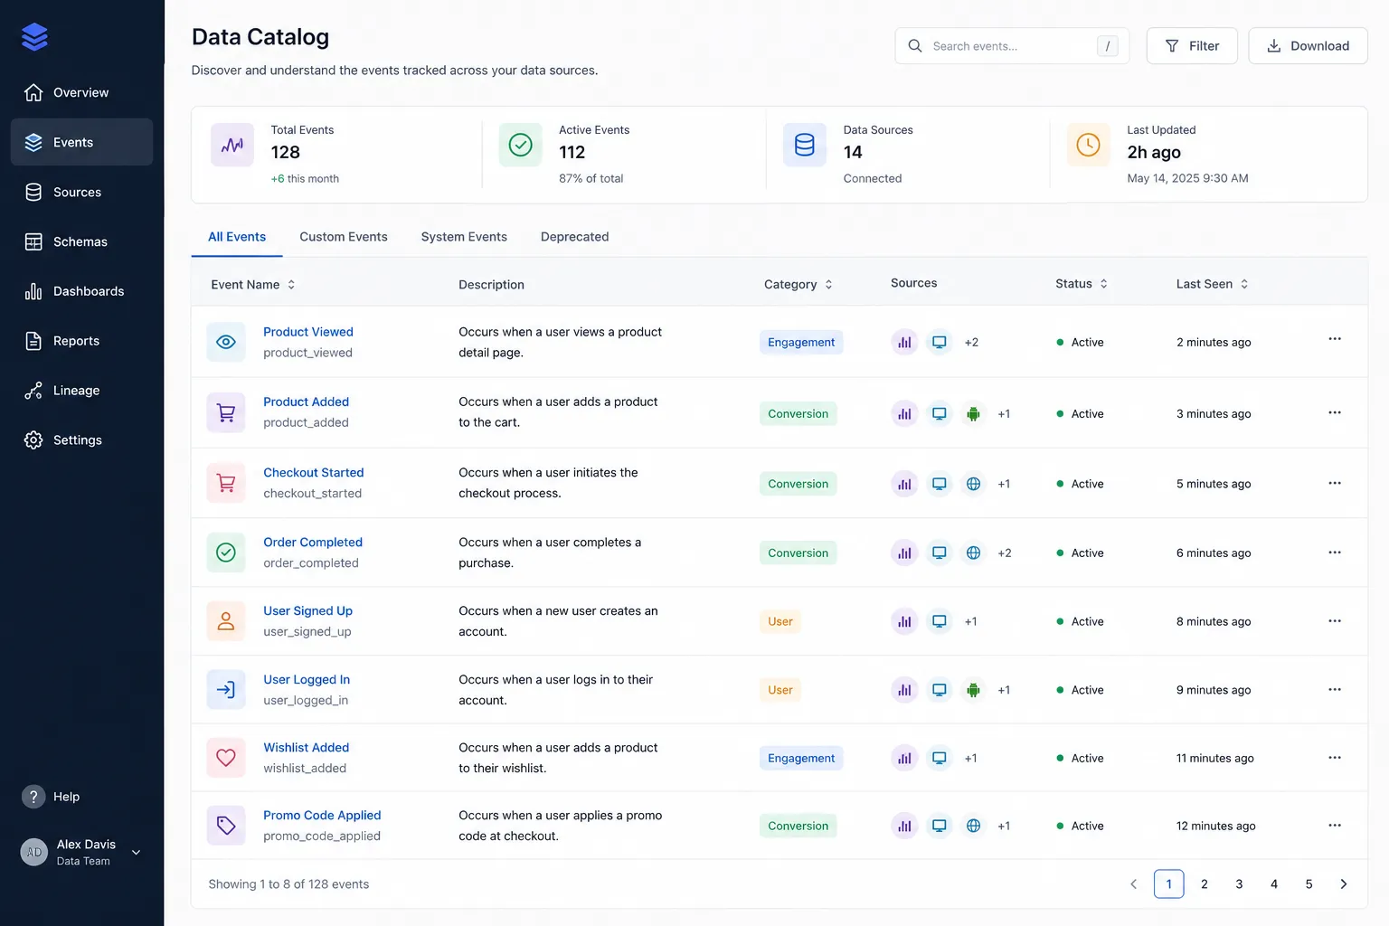Open the Order Completed event
Screen dimensions: 1389x926
(313, 542)
